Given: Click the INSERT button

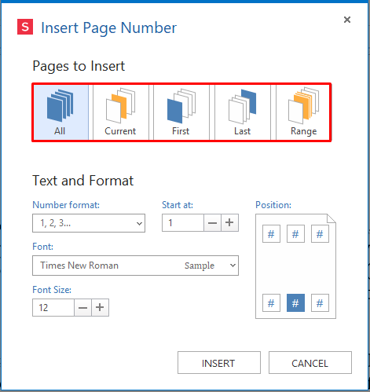Looking at the screenshot, I should point(219,363).
